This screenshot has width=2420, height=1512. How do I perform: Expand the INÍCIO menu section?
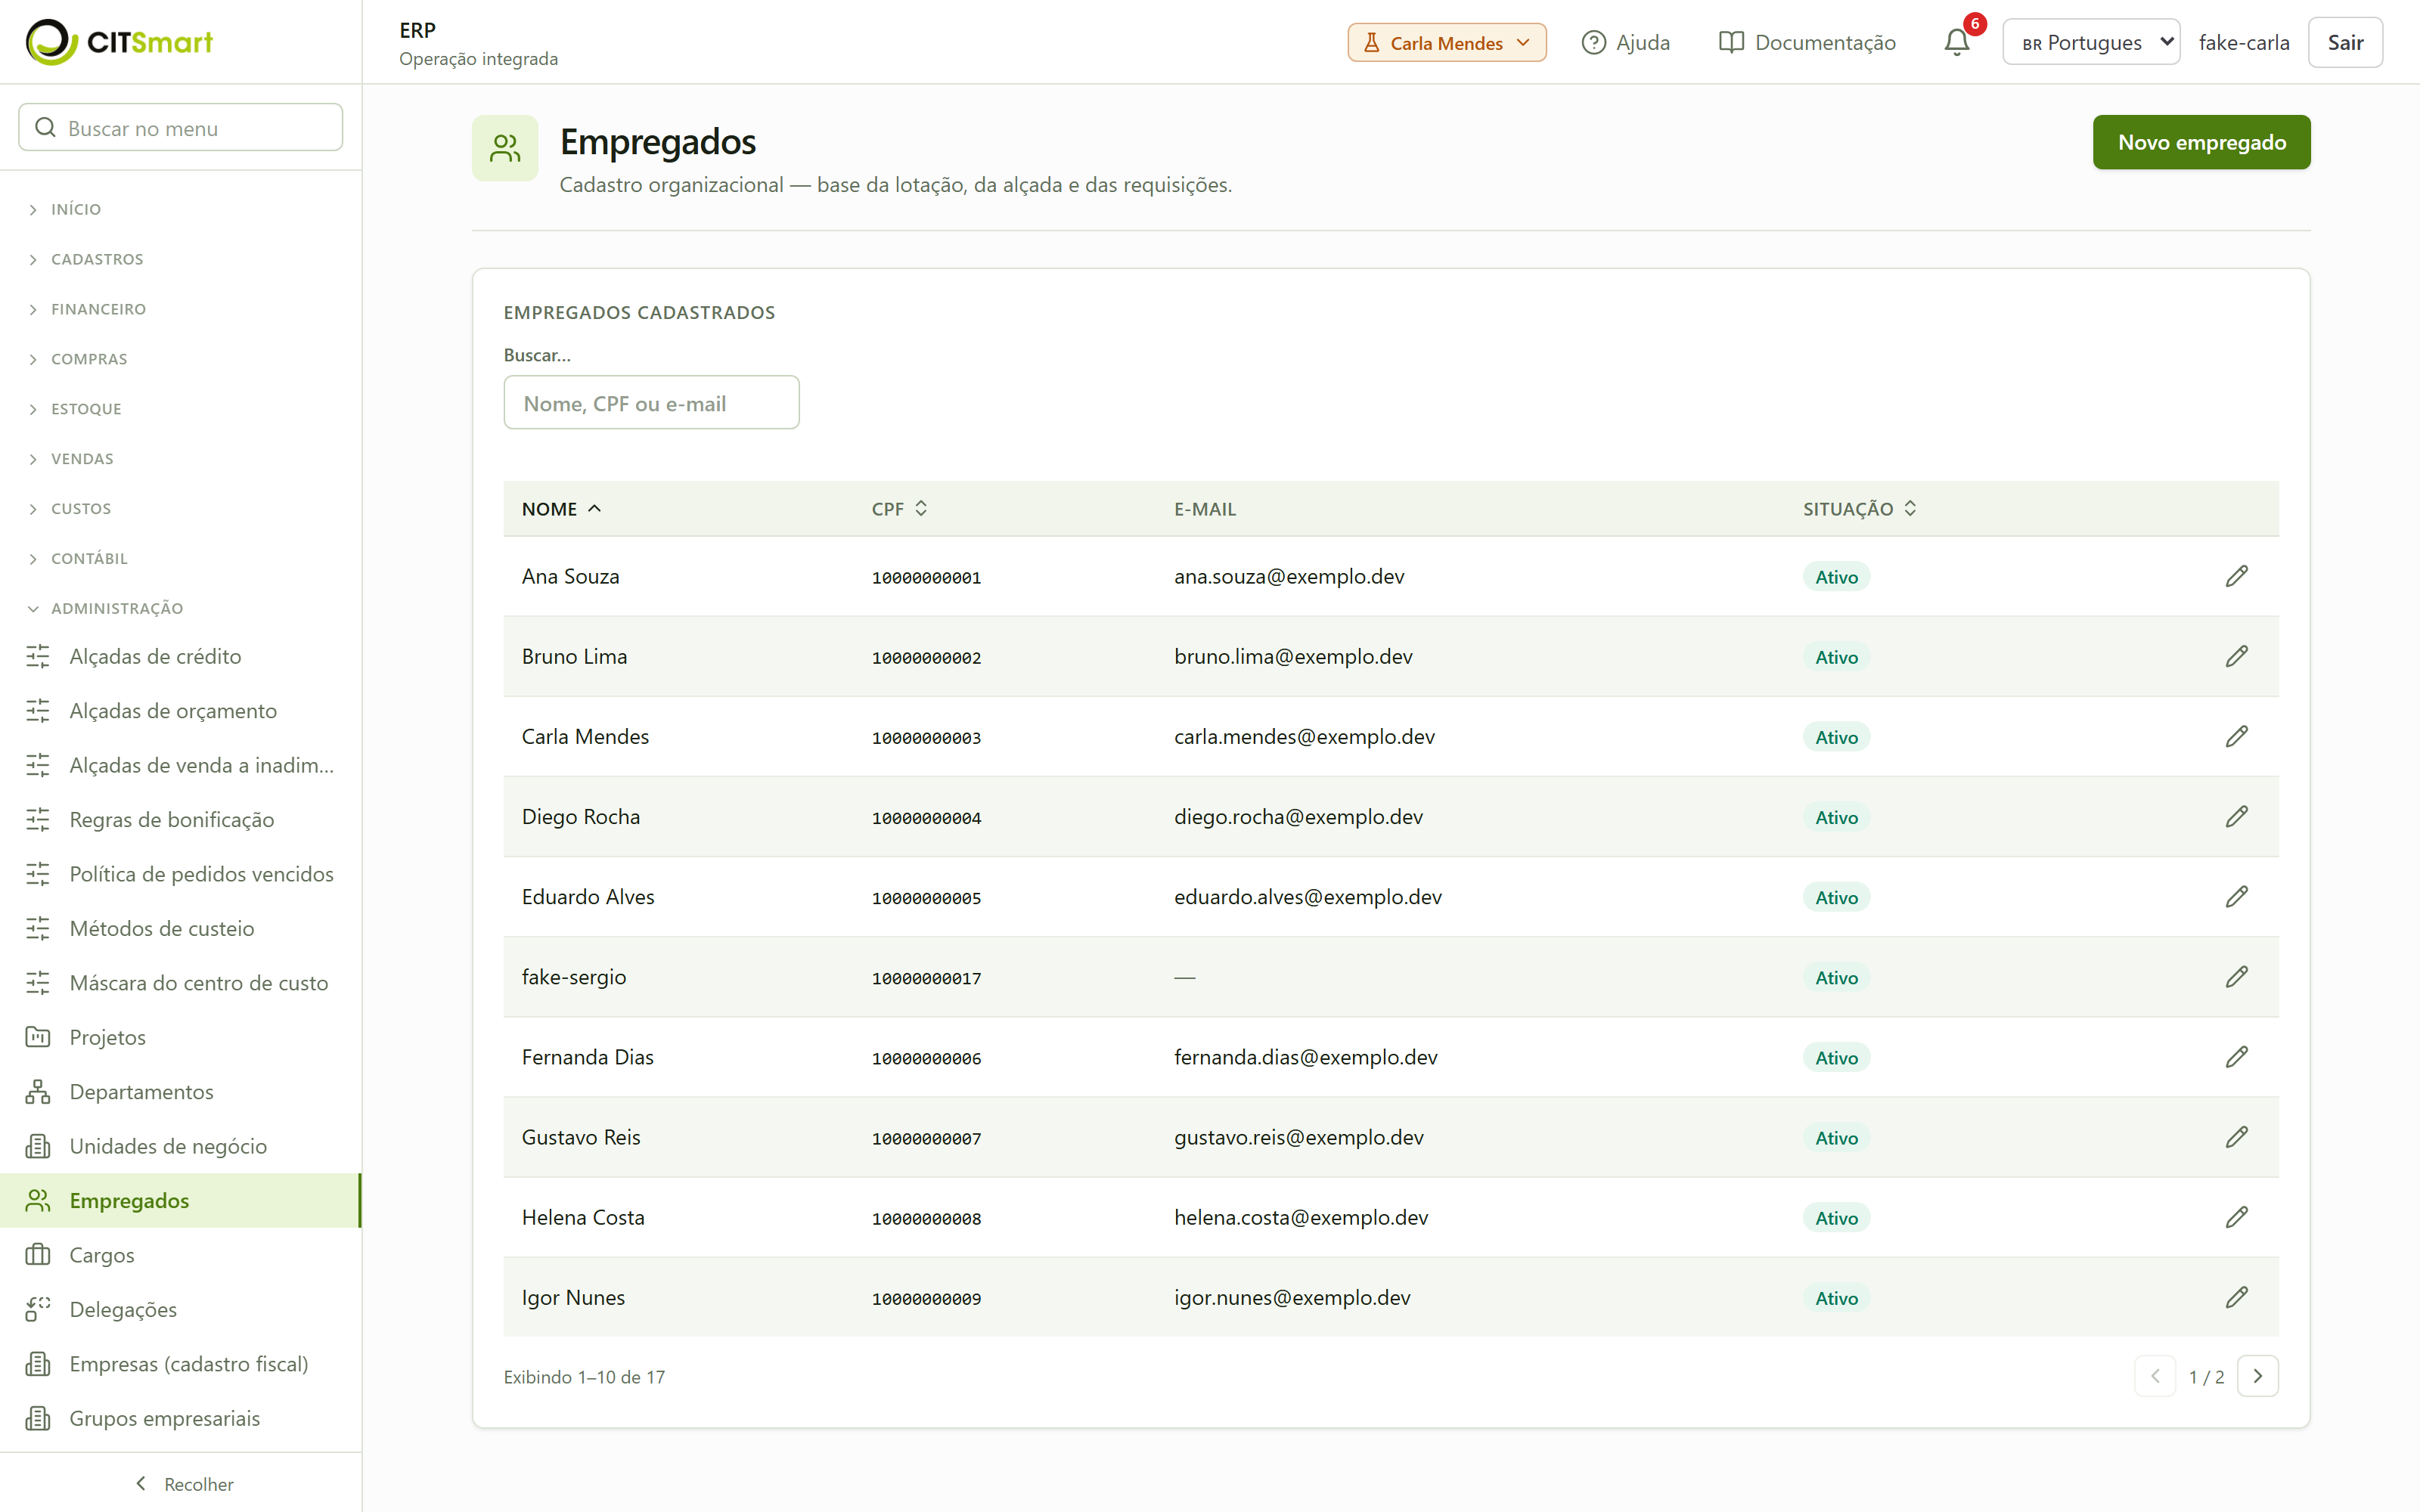67,209
